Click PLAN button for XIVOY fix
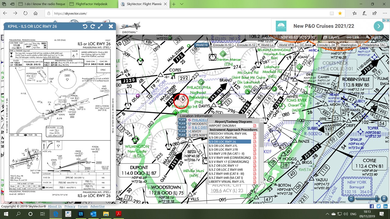 (182, 131)
